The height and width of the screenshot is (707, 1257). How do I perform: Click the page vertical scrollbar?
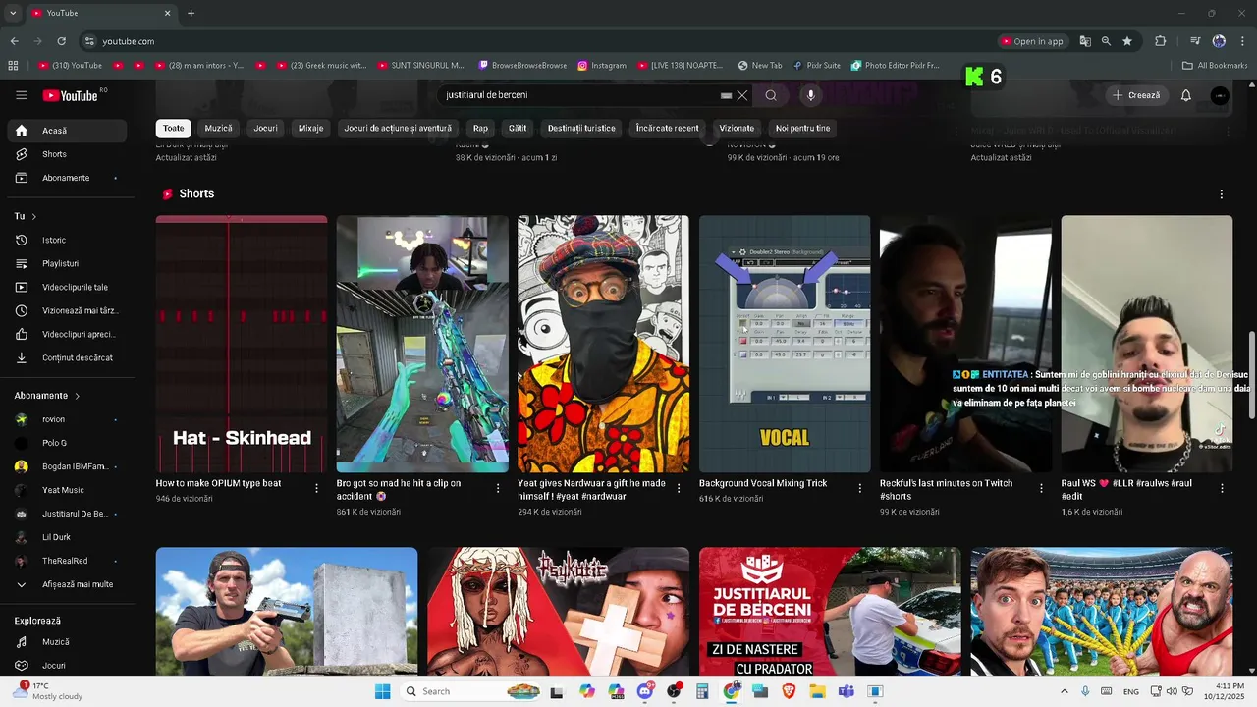coord(1251,373)
